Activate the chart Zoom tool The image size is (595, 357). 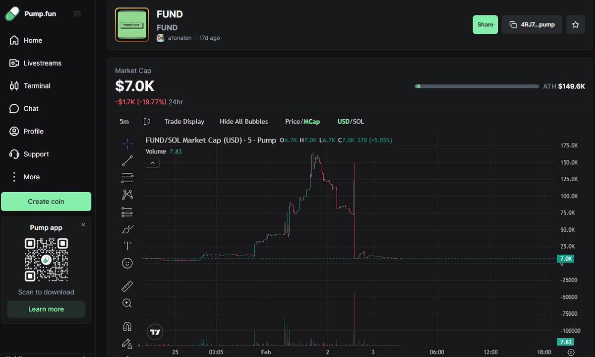127,303
